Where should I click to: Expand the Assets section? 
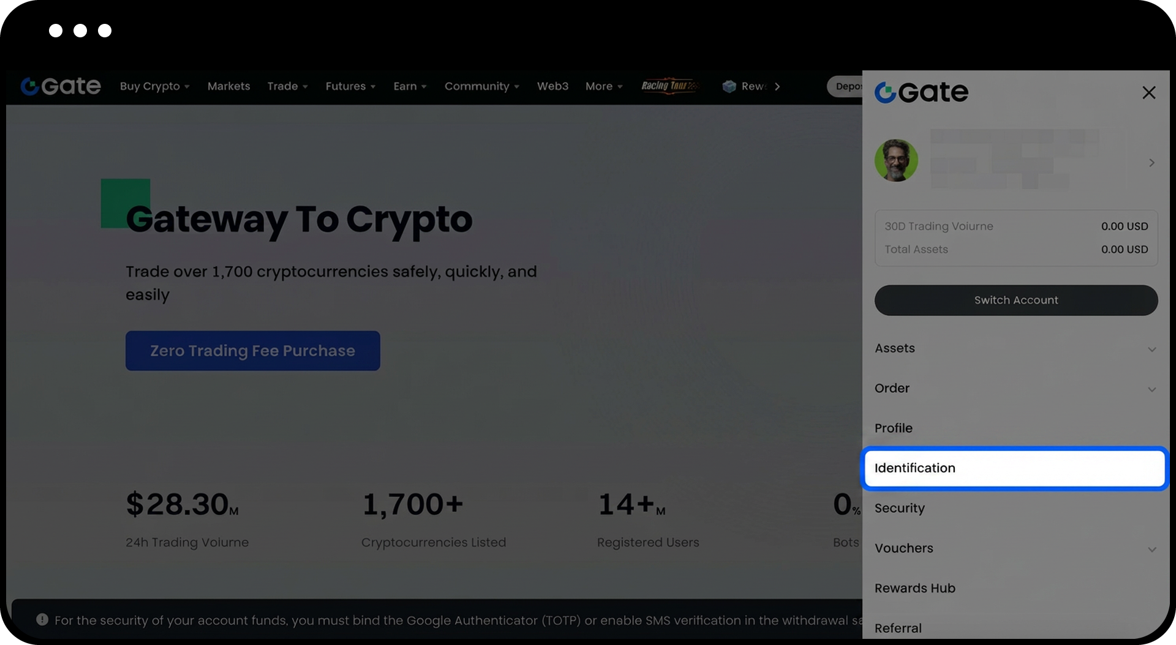tap(1151, 349)
